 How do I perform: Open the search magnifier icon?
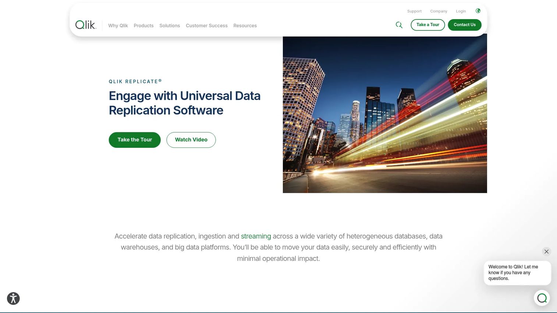[399, 25]
